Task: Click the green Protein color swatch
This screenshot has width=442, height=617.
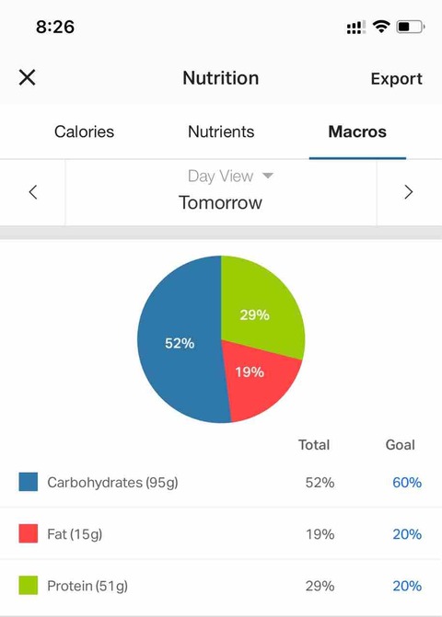Action: (29, 585)
